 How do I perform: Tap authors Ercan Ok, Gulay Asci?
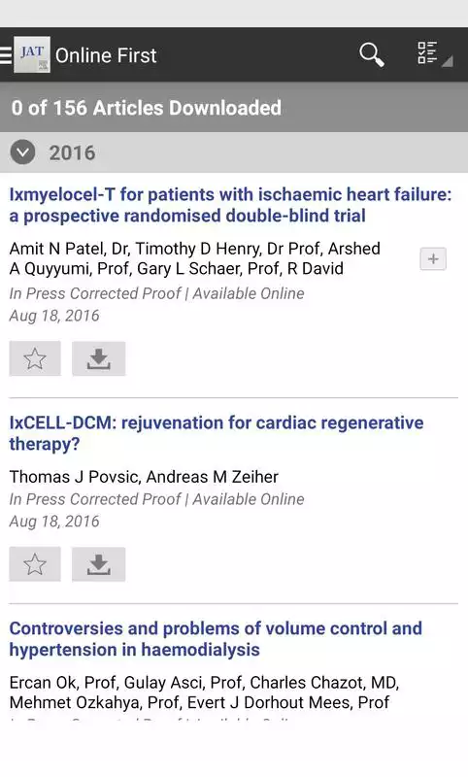[x=204, y=693]
